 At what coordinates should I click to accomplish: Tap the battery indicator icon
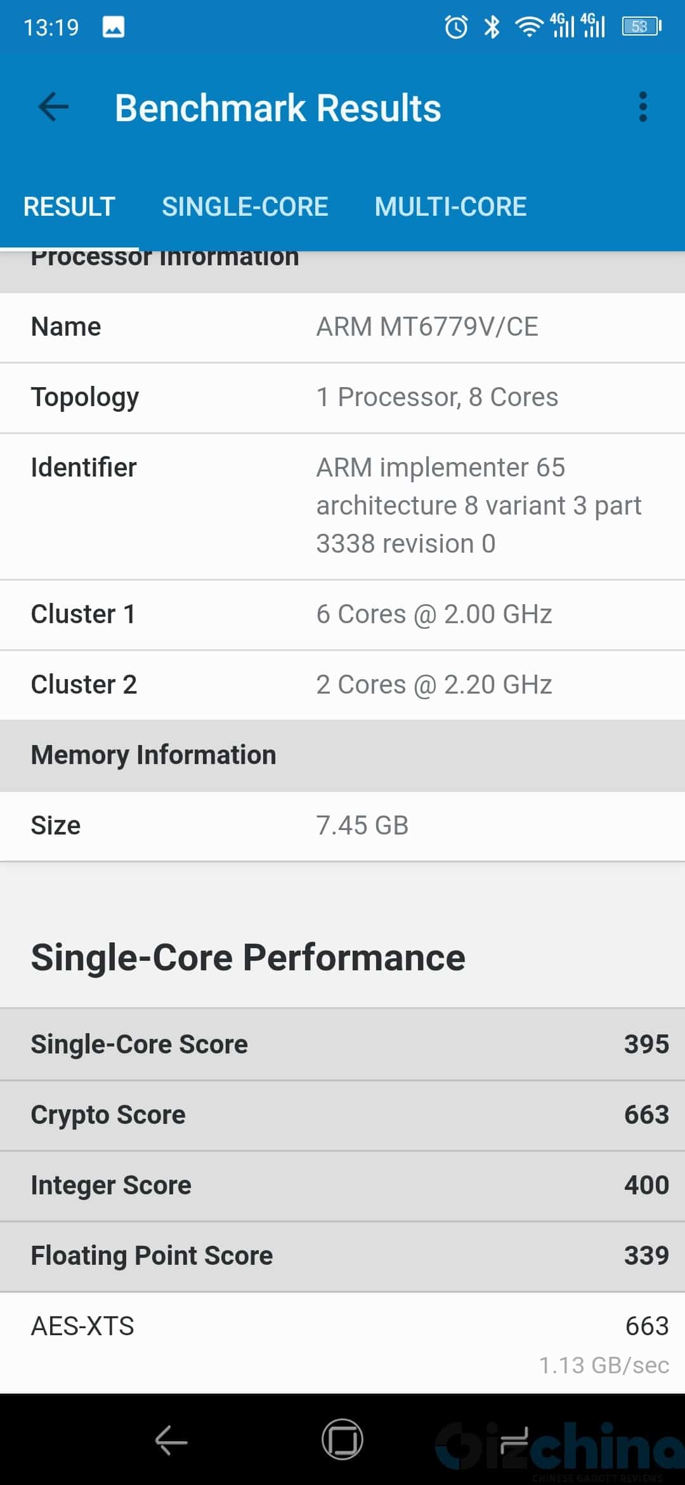click(x=641, y=27)
